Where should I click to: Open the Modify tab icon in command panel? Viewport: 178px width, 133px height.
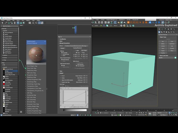tap(162, 29)
